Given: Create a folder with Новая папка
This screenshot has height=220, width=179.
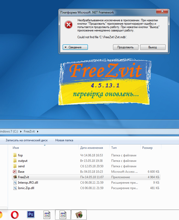Looking at the screenshot, I should [64, 140].
